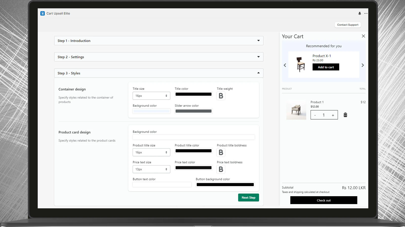The height and width of the screenshot is (227, 405).
Task: Pick the Button text color swatch
Action: click(162, 185)
